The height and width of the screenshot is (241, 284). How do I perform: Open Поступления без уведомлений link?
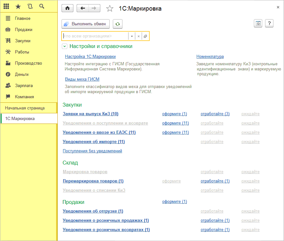pos(92,151)
